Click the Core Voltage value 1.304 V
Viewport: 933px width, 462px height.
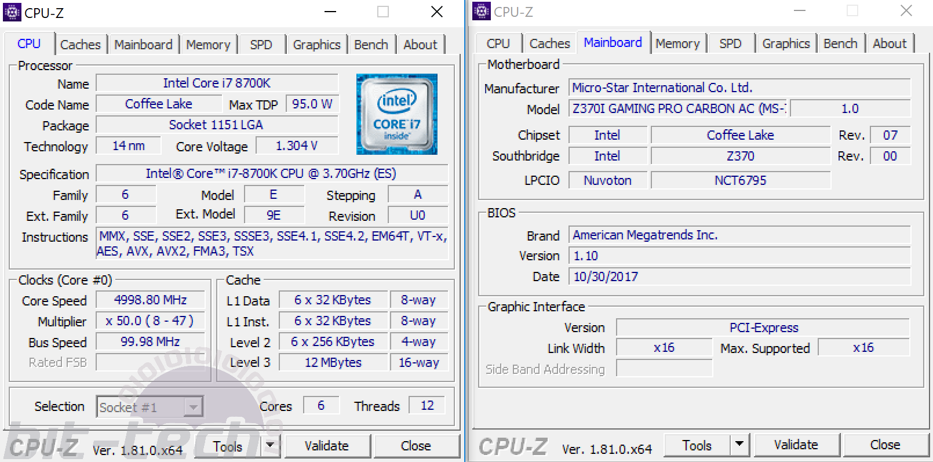click(x=297, y=145)
